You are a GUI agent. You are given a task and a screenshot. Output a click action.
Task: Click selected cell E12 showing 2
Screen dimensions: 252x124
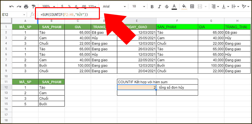coord(137,87)
